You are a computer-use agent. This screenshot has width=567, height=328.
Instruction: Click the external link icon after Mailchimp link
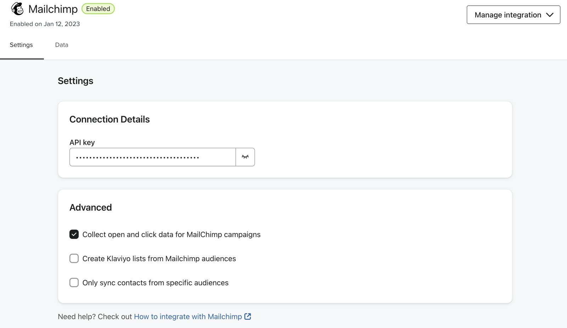(248, 316)
